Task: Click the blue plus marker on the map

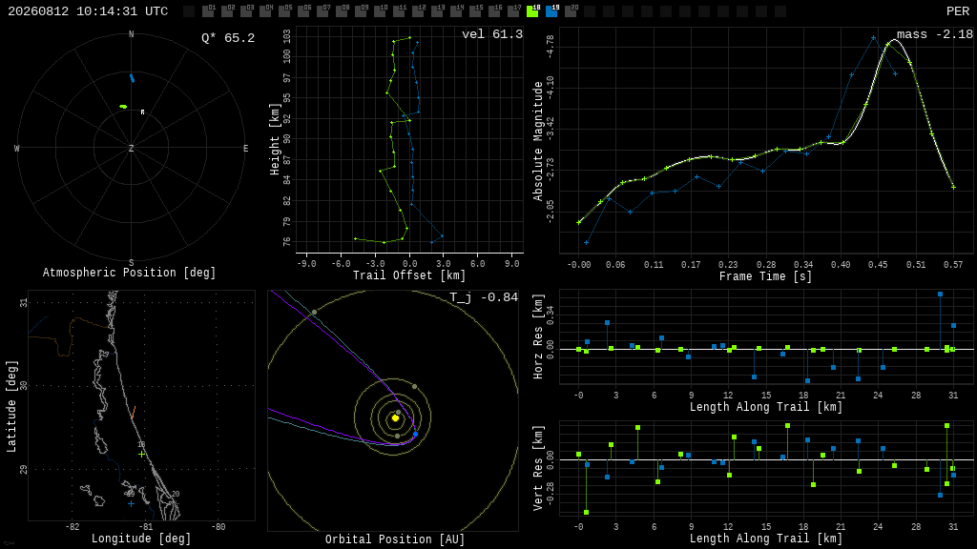Action: point(131,503)
